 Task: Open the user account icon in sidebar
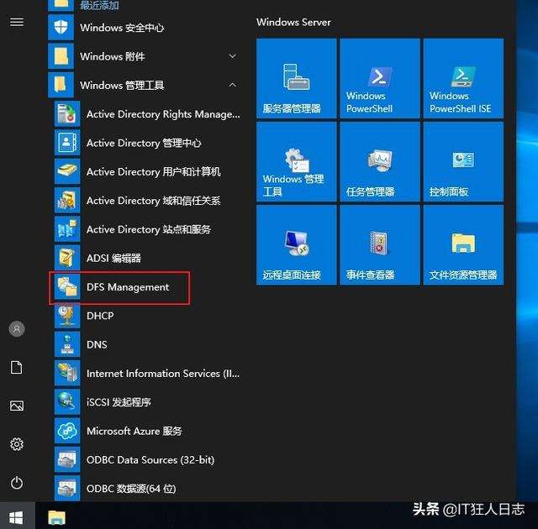tap(17, 329)
